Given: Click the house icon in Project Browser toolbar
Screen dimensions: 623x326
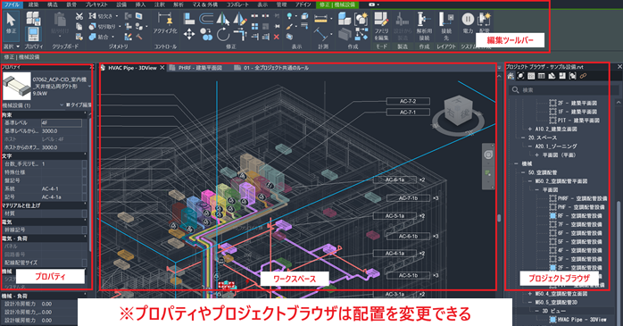Looking at the screenshot, I should coord(511,76).
